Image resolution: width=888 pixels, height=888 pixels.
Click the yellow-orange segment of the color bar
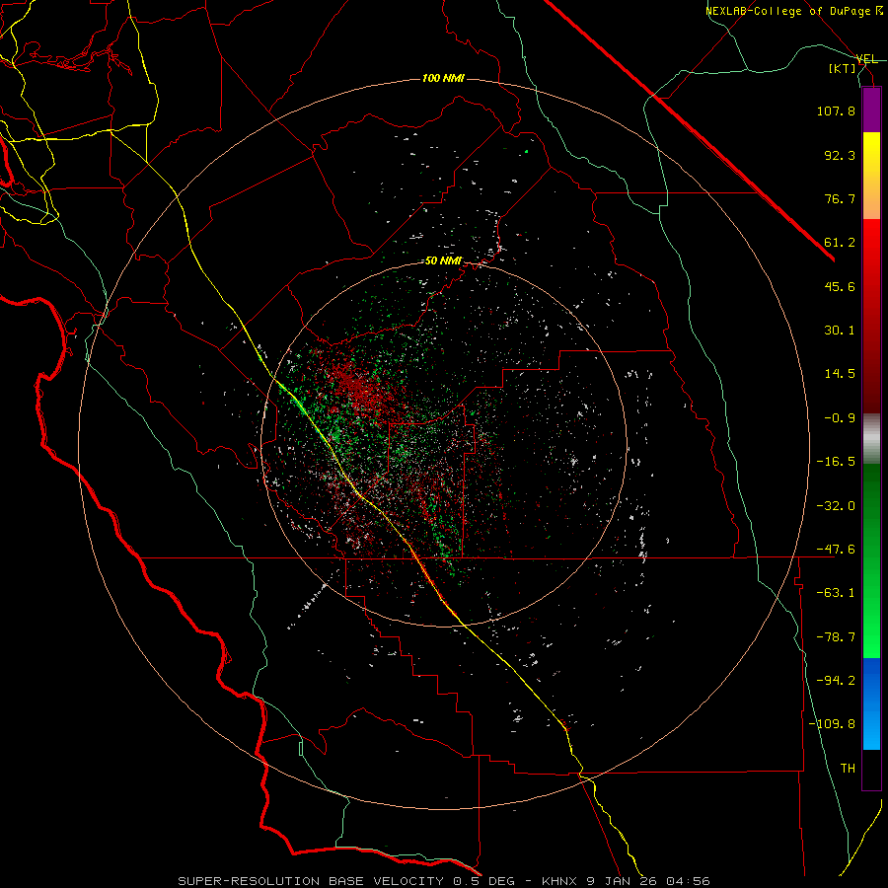(871, 176)
